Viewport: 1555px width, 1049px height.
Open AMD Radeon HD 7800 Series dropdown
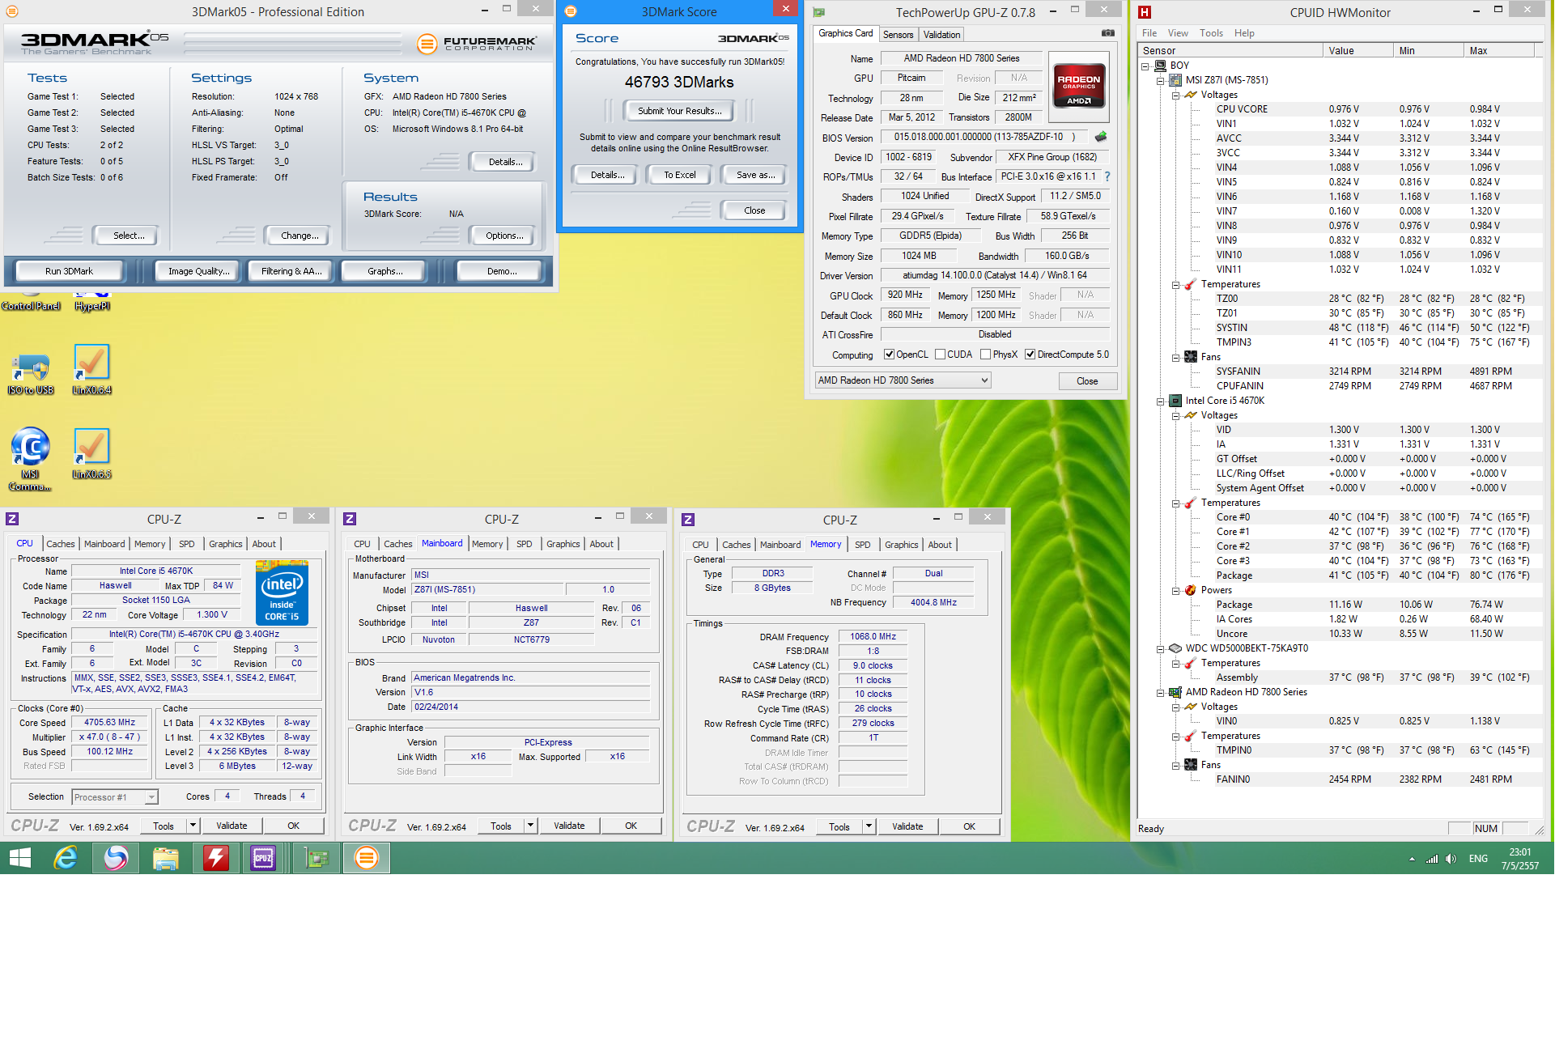(x=902, y=380)
